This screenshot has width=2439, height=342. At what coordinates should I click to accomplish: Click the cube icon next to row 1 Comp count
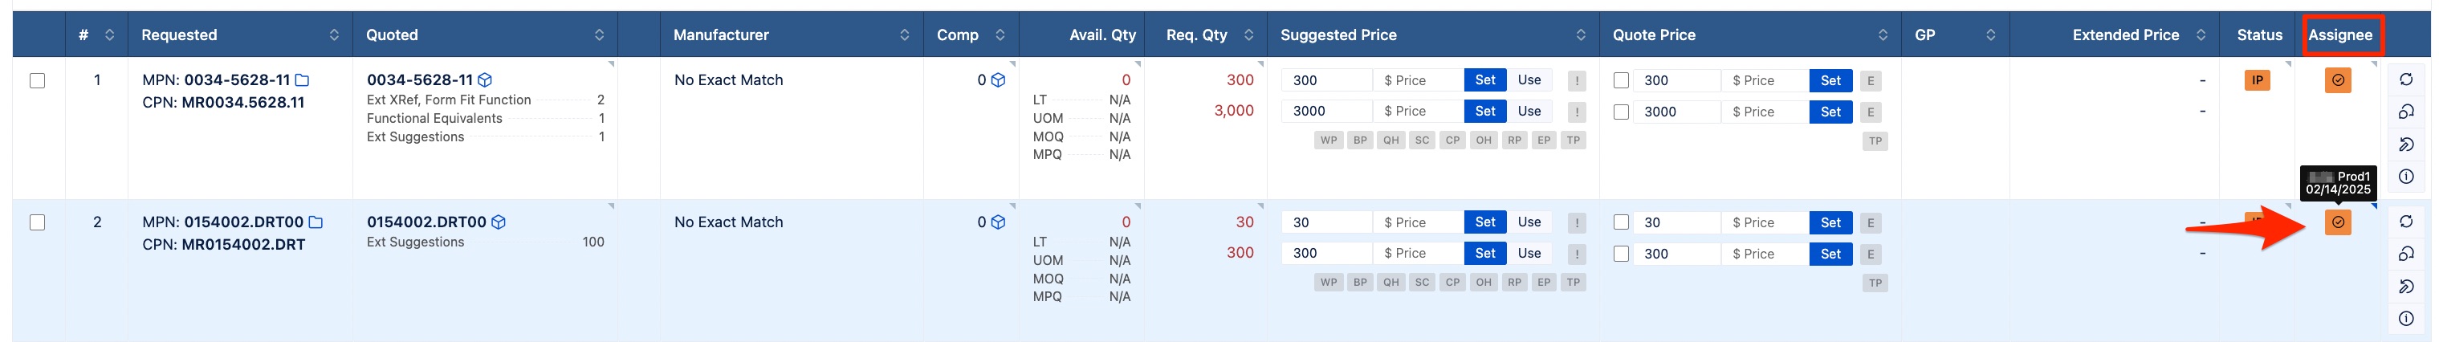tap(997, 80)
